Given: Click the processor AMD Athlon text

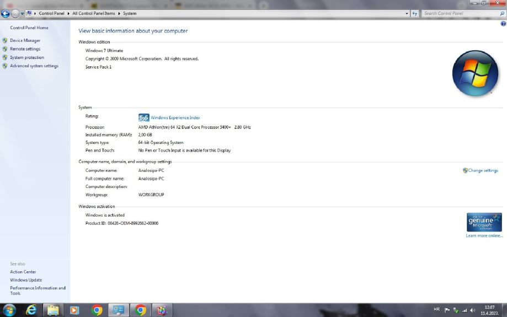Looking at the screenshot, I should click(x=194, y=127).
